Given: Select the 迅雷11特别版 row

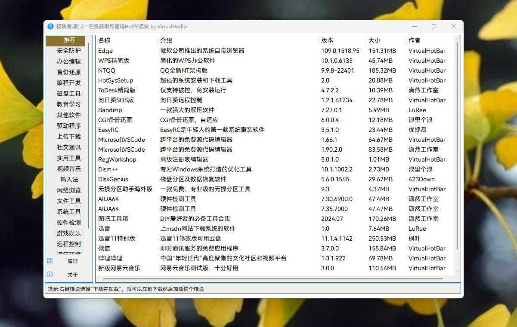Looking at the screenshot, I should point(275,238).
